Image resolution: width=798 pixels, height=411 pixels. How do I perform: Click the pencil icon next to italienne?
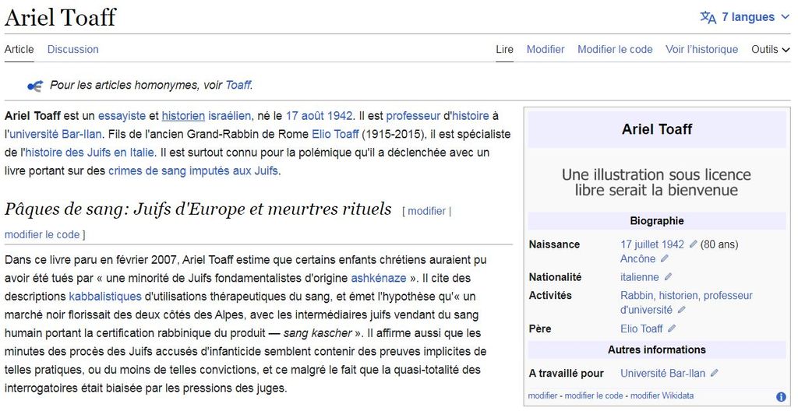pos(668,277)
